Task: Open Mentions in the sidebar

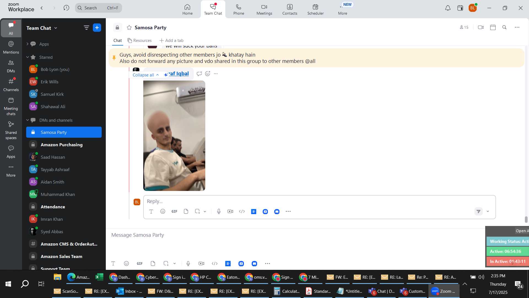Action: (11, 47)
